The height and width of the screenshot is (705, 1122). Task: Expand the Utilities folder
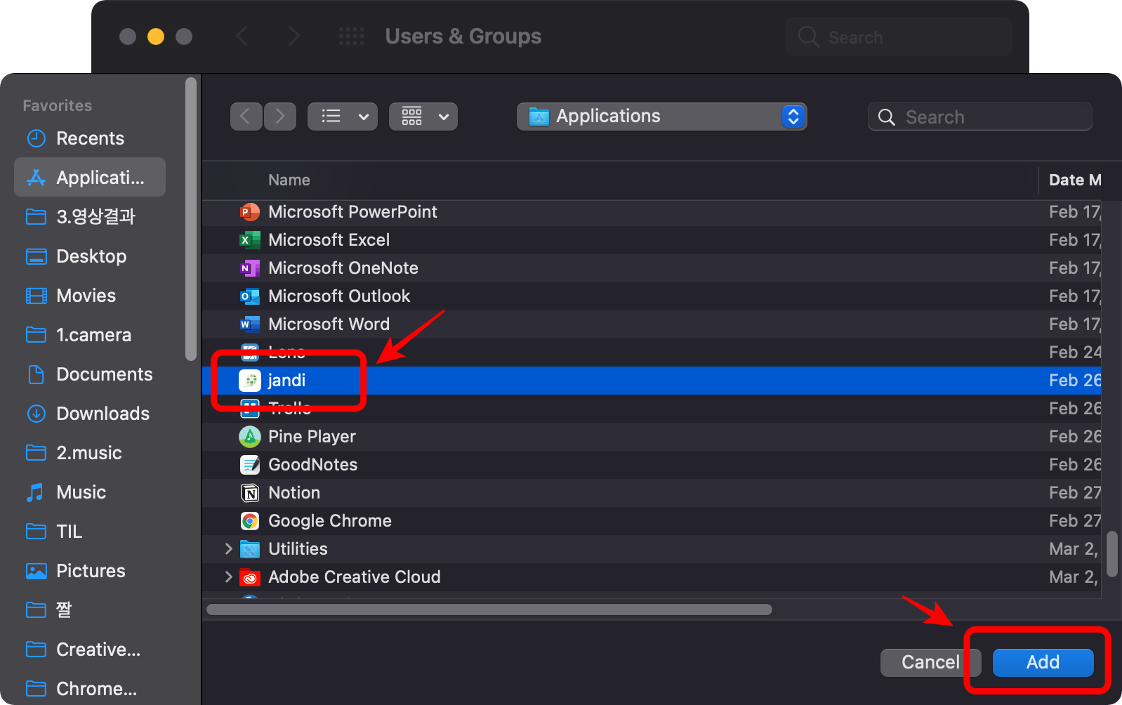click(x=228, y=549)
